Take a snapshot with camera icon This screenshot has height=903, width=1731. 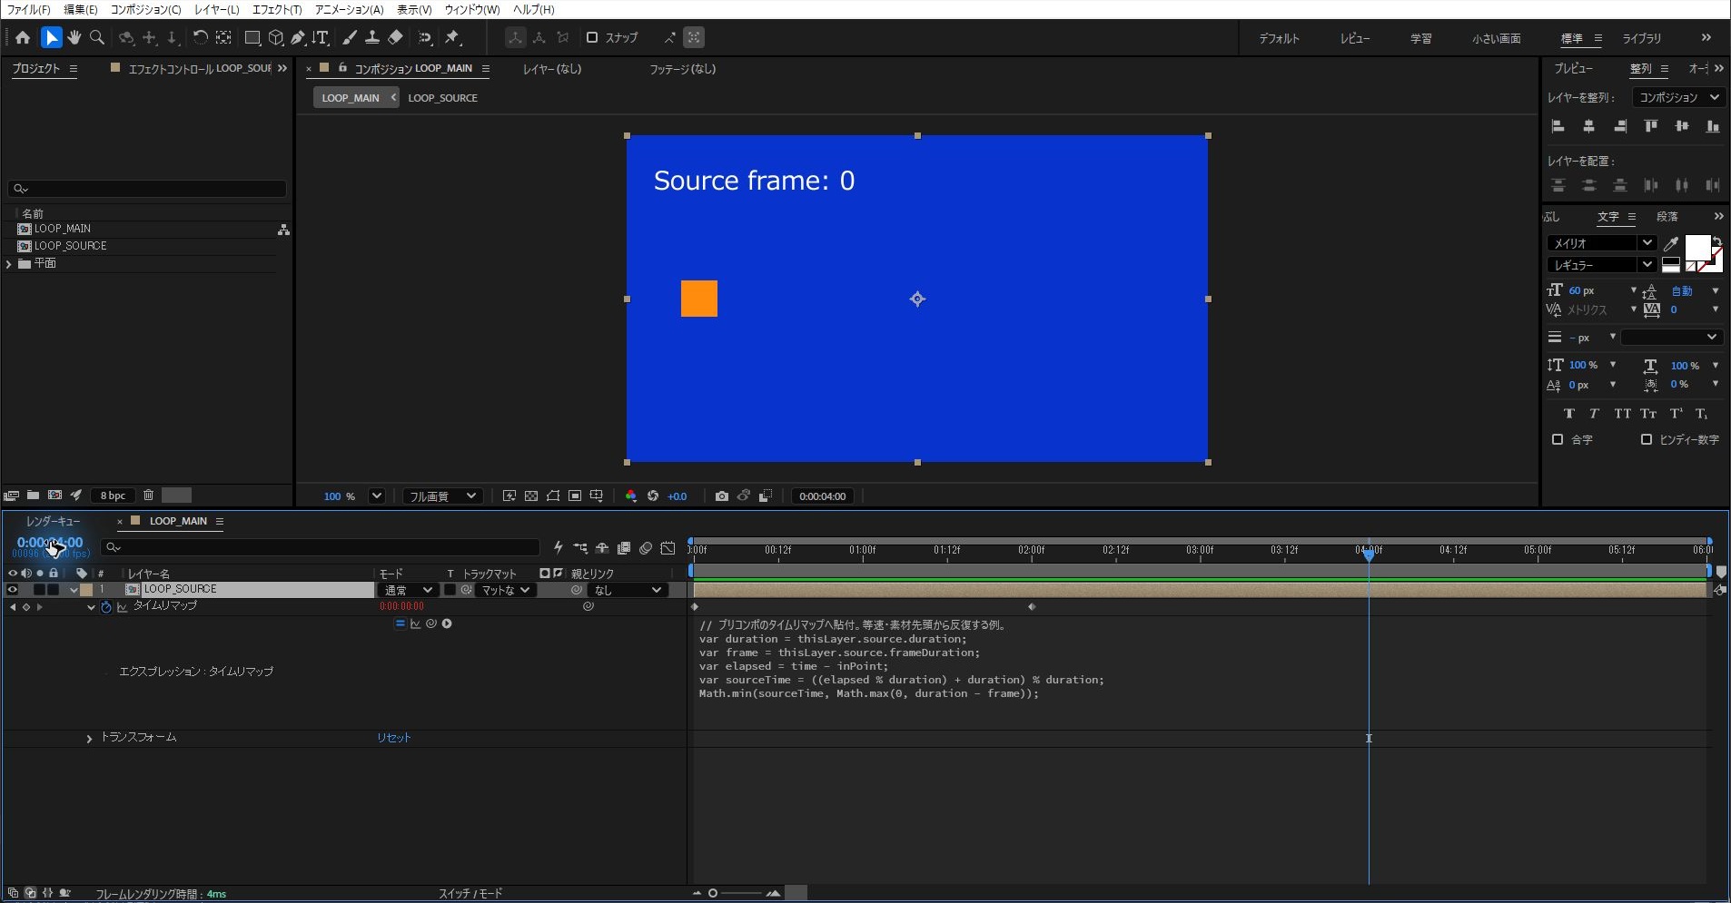pos(721,496)
